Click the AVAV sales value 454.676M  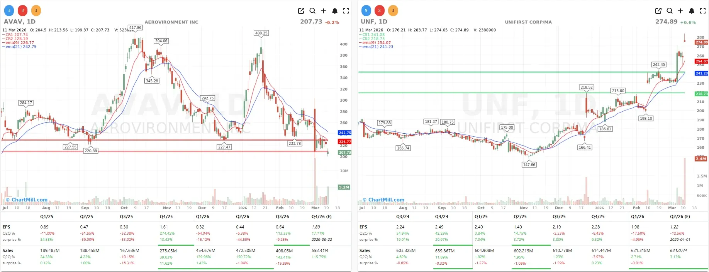coord(206,251)
